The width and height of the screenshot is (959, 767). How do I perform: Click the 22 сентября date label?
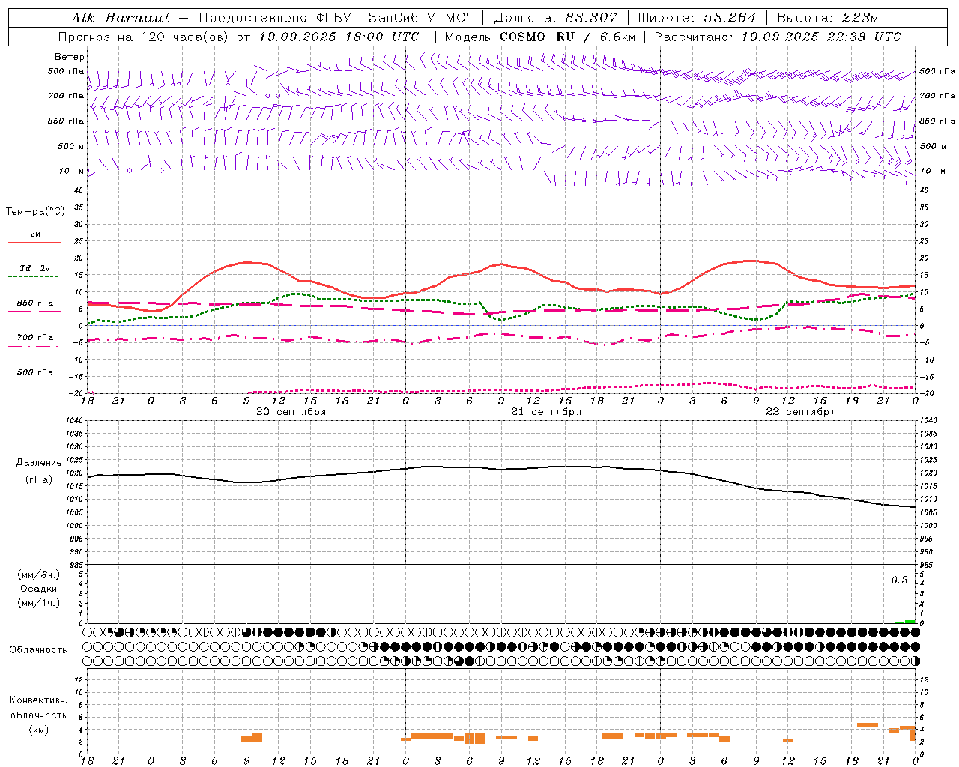click(x=801, y=412)
